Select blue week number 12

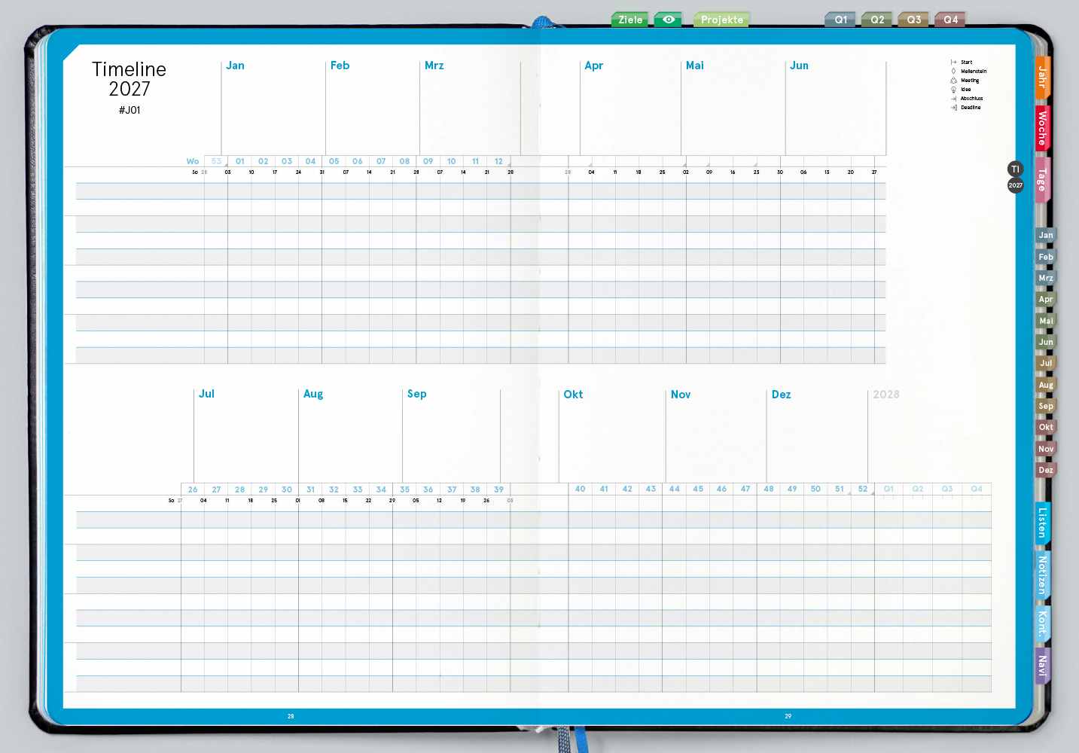tap(498, 161)
